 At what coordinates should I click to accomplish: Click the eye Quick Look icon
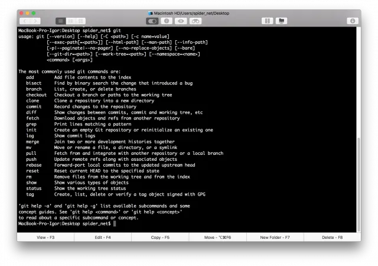[181, 21]
